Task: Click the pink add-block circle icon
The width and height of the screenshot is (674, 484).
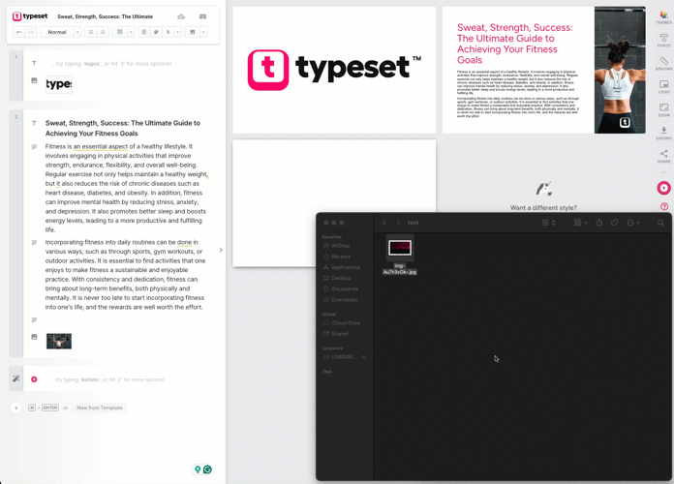Action: point(34,379)
